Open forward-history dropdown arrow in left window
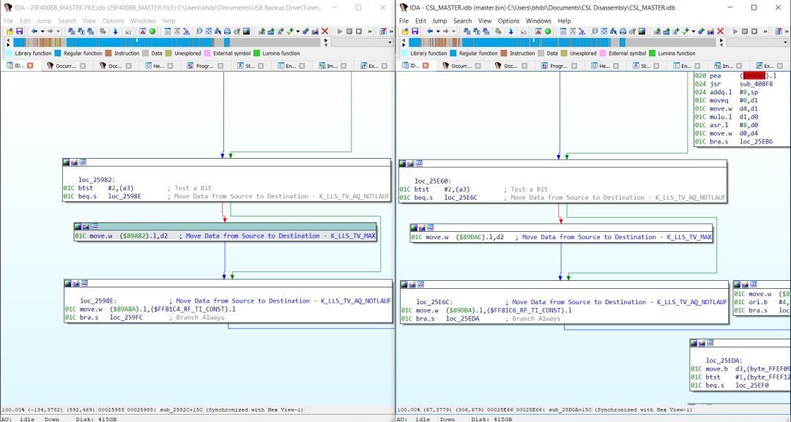Image resolution: width=791 pixels, height=422 pixels. point(58,31)
